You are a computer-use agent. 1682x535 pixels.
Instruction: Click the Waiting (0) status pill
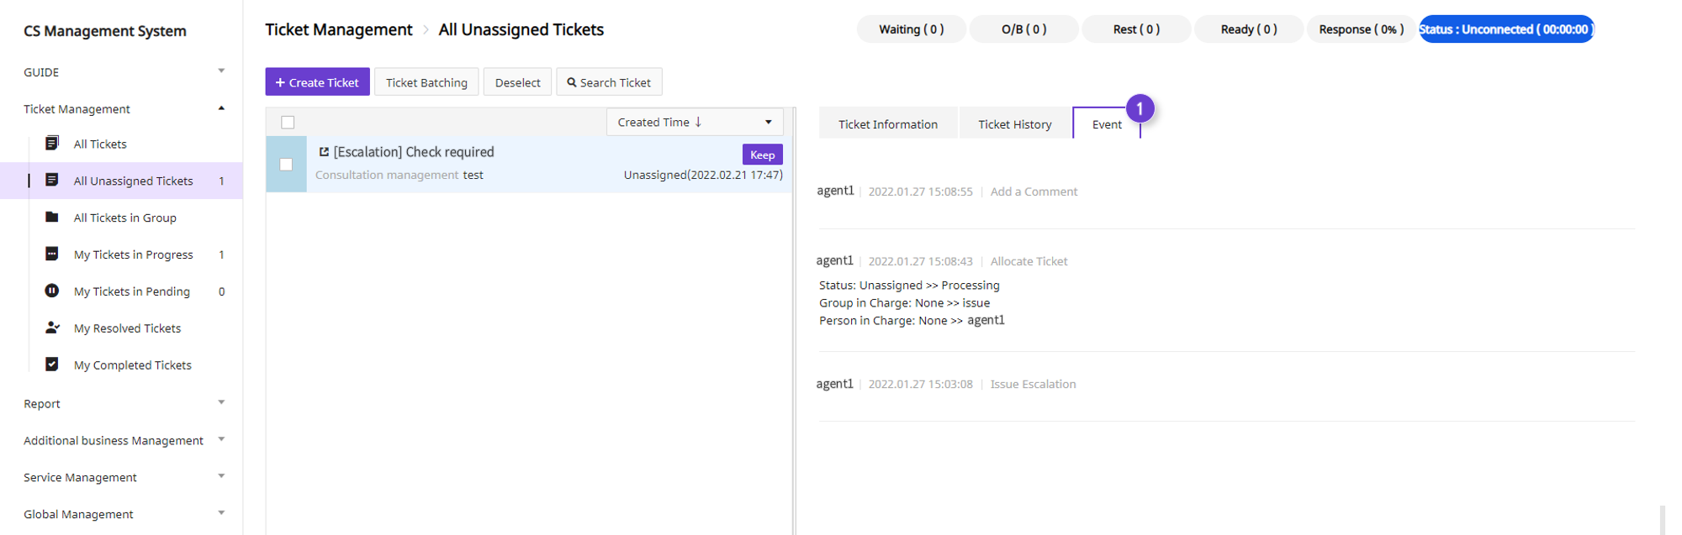(x=911, y=29)
